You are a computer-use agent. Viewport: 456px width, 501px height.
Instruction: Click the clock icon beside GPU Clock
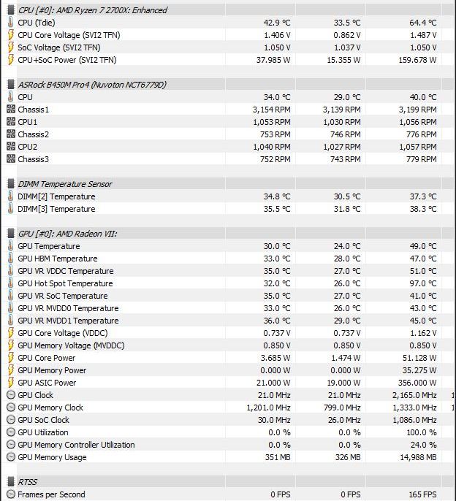pyautogui.click(x=11, y=395)
